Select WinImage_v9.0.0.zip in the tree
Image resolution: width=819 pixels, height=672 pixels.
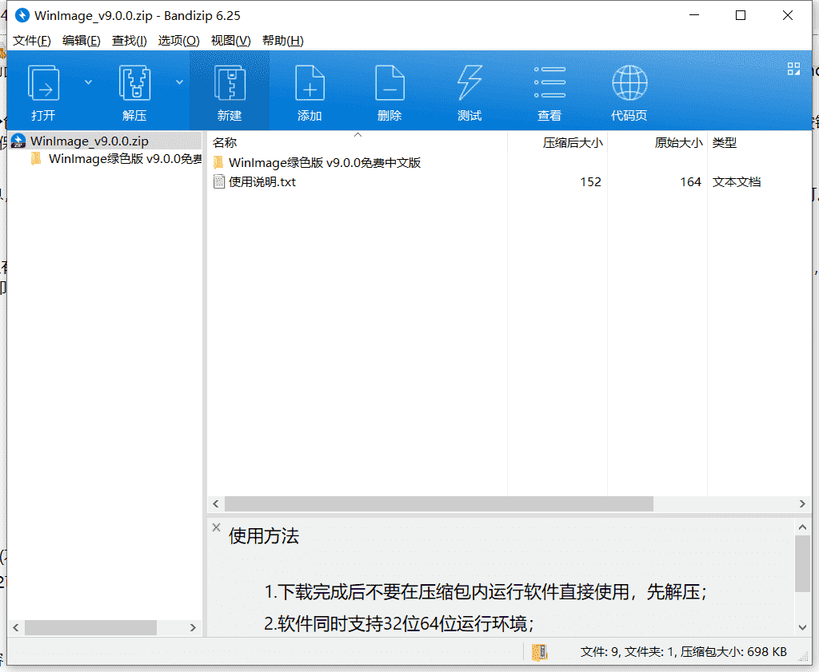[x=89, y=141]
